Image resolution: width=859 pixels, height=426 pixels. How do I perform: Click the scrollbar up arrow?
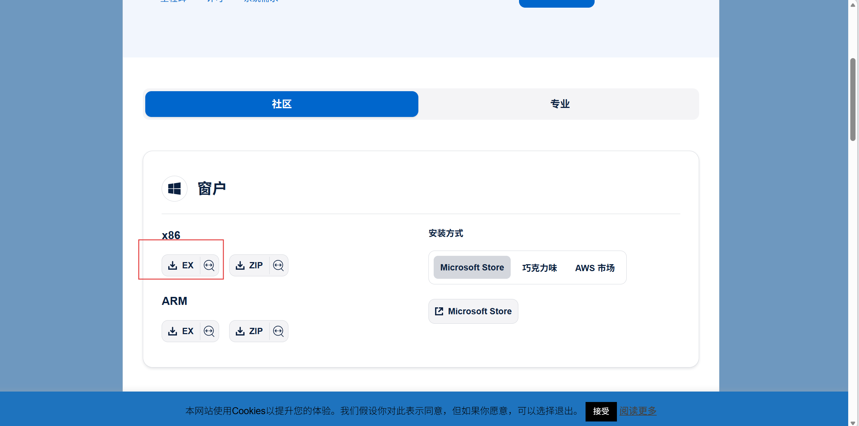tap(853, 5)
